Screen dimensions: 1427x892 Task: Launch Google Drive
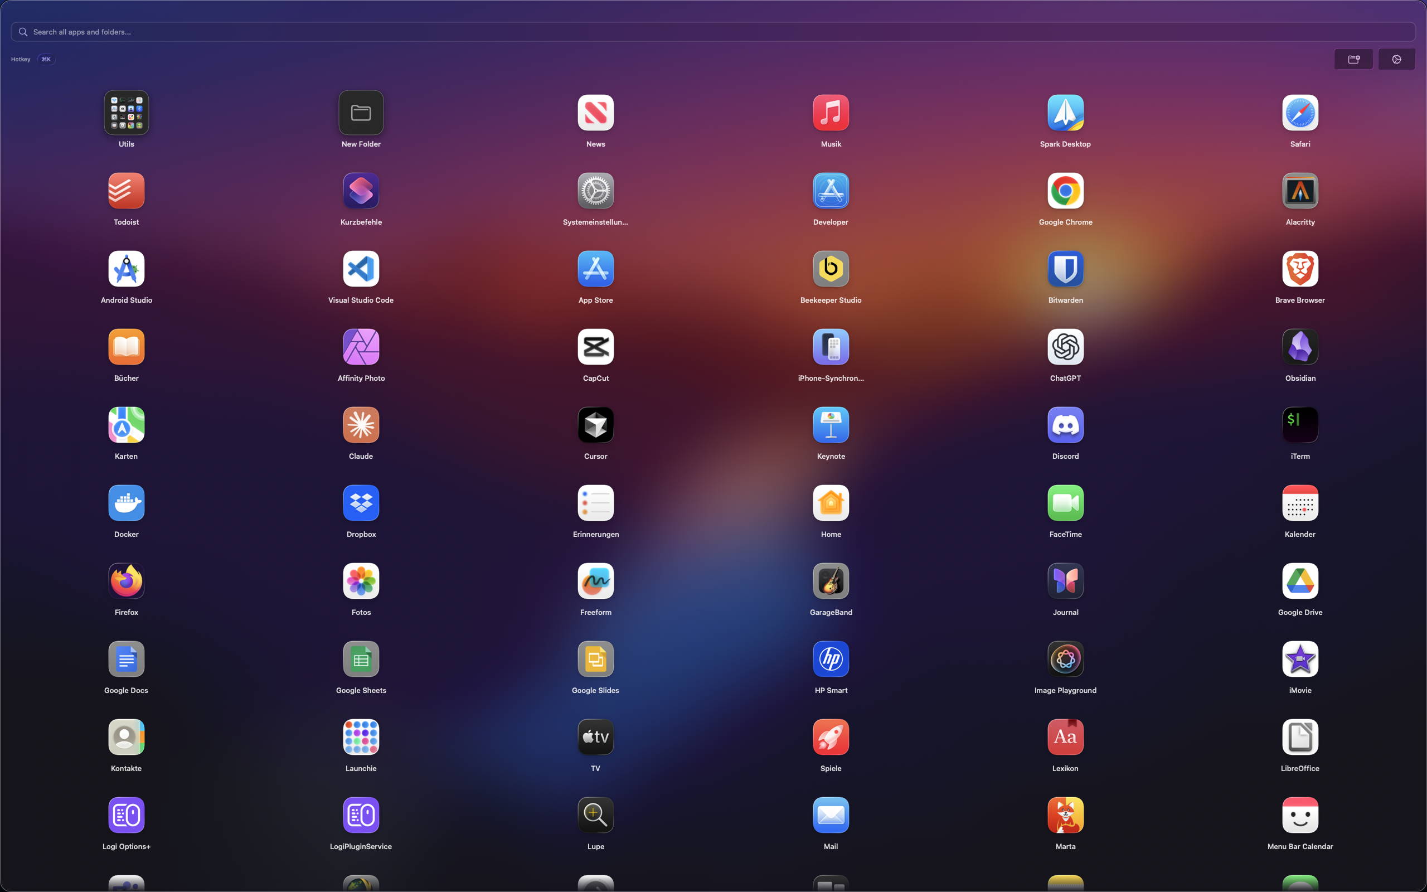pos(1300,581)
